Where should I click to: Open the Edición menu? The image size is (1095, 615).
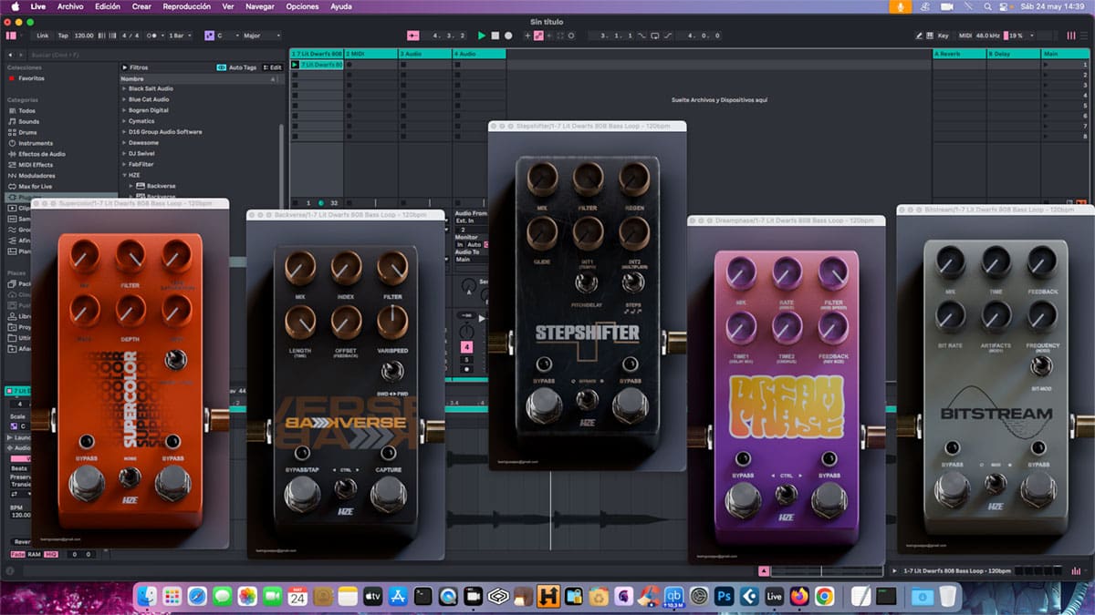click(x=108, y=6)
